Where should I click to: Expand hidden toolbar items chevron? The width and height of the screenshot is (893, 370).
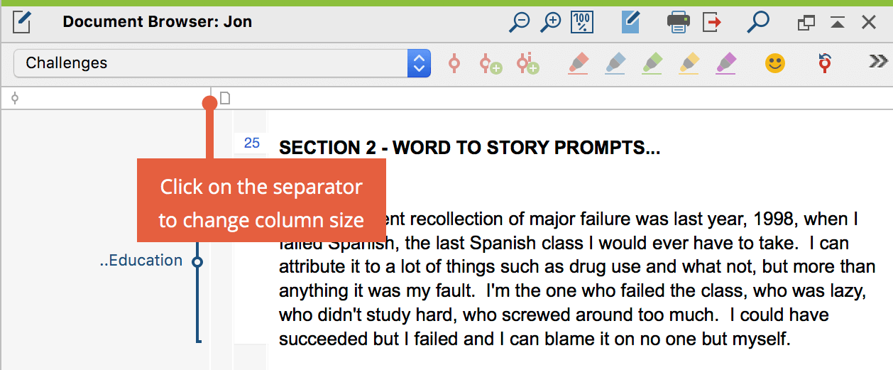point(878,62)
